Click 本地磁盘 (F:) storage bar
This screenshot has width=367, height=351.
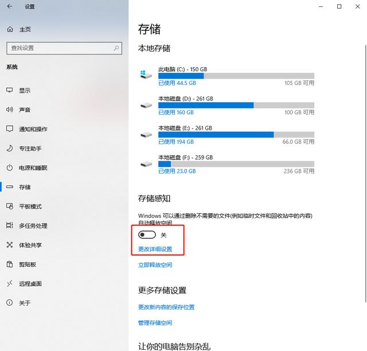[236, 164]
